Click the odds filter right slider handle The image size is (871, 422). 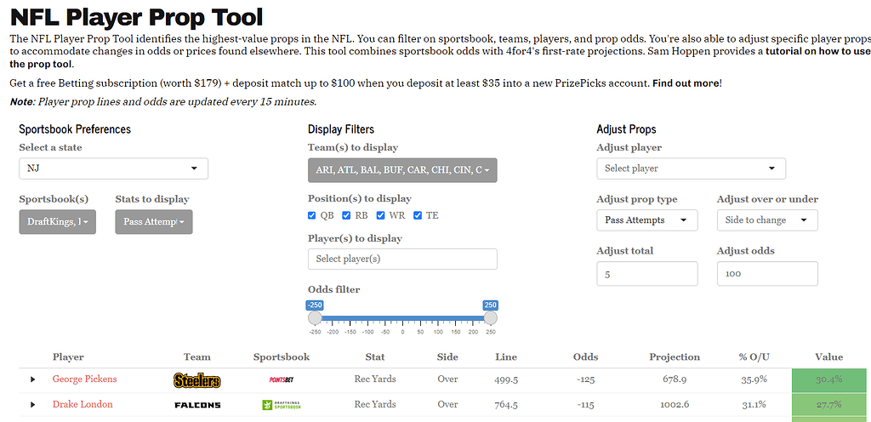(490, 317)
